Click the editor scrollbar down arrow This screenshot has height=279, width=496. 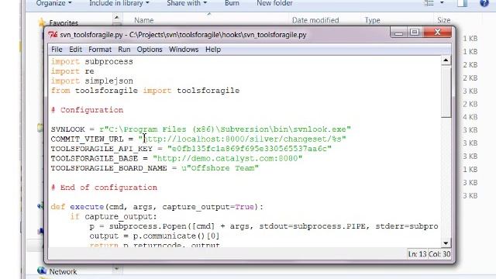(446, 243)
